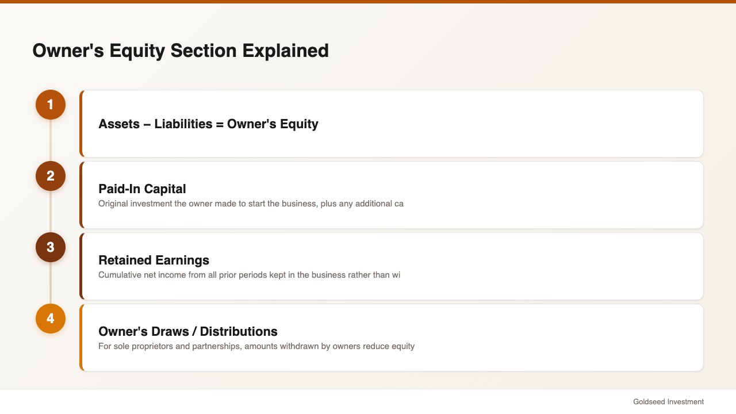The height and width of the screenshot is (414, 736).
Task: Click the connector line between steps 1 and 2
Action: click(51, 140)
